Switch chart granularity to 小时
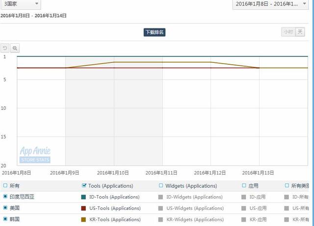 288,32
